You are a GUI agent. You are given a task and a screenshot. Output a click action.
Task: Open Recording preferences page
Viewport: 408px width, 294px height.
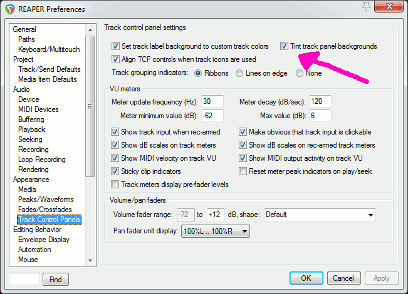[x=33, y=150]
